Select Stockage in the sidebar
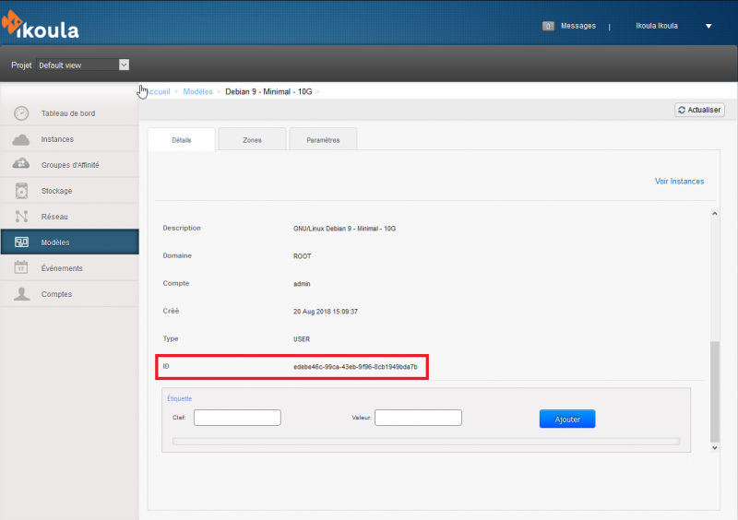This screenshot has width=738, height=520. pyautogui.click(x=70, y=191)
